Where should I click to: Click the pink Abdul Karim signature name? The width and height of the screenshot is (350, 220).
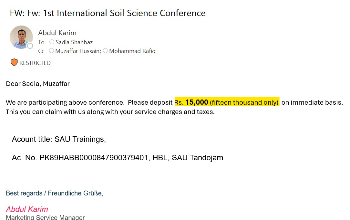click(x=27, y=209)
